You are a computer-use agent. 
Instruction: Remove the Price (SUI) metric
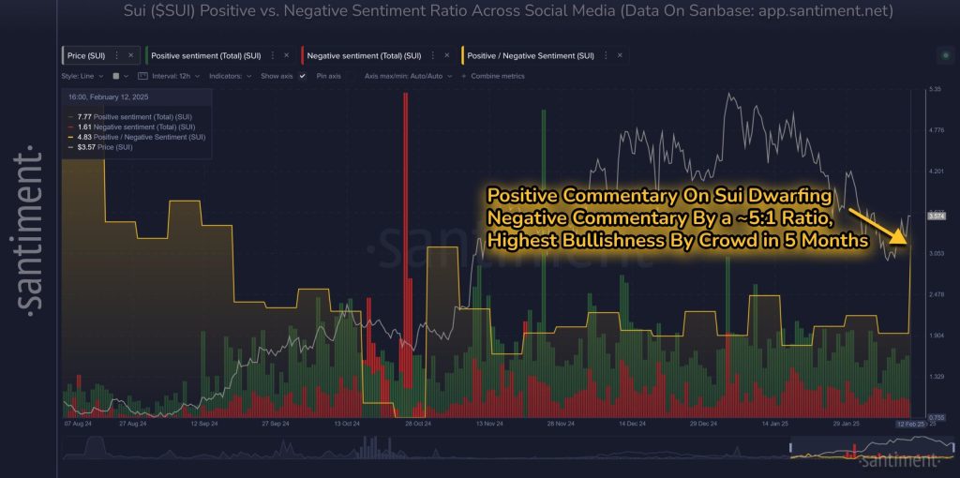pos(130,55)
